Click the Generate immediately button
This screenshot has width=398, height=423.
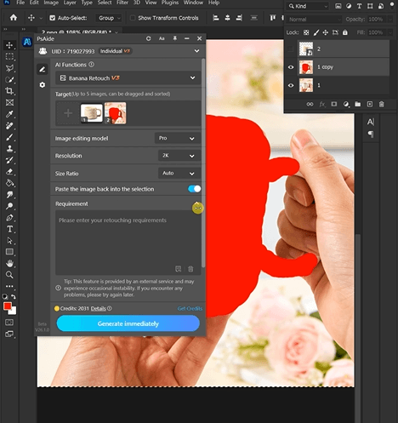128,323
